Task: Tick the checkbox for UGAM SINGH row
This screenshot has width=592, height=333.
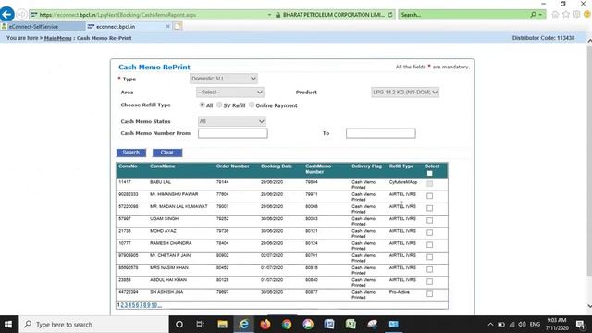Action: (429, 220)
